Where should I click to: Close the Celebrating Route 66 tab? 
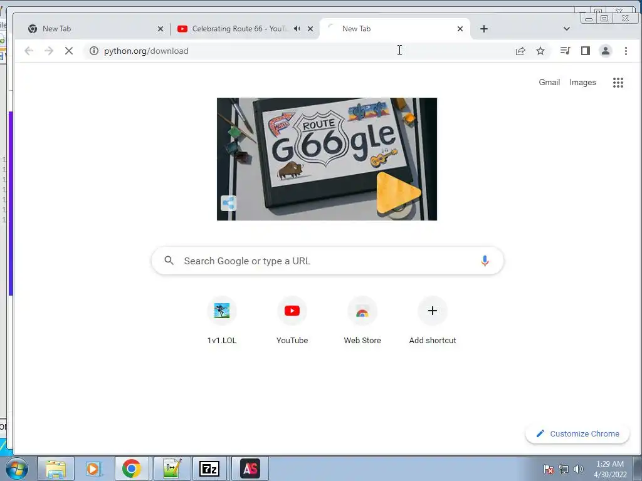tap(310, 29)
